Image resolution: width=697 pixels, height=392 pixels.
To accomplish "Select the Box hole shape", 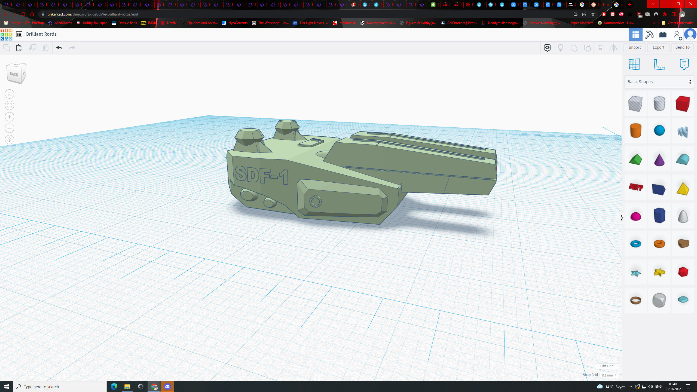I will pos(635,103).
